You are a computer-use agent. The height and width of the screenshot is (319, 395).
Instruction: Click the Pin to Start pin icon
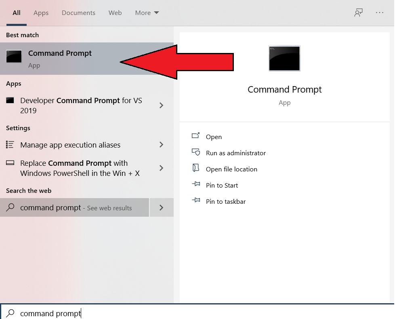(196, 184)
